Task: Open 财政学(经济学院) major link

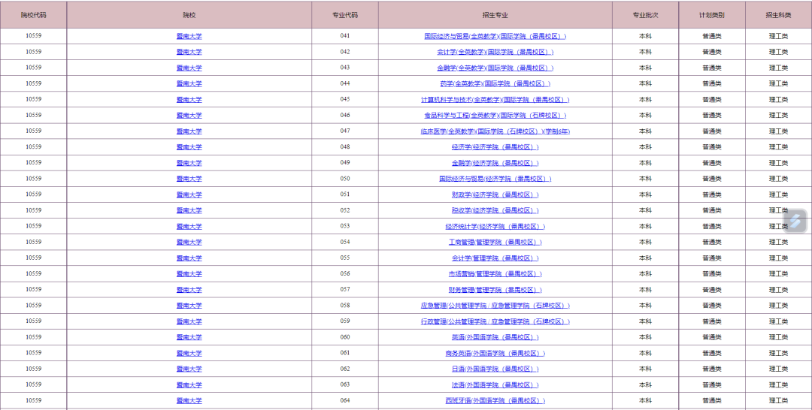Action: 495,195
